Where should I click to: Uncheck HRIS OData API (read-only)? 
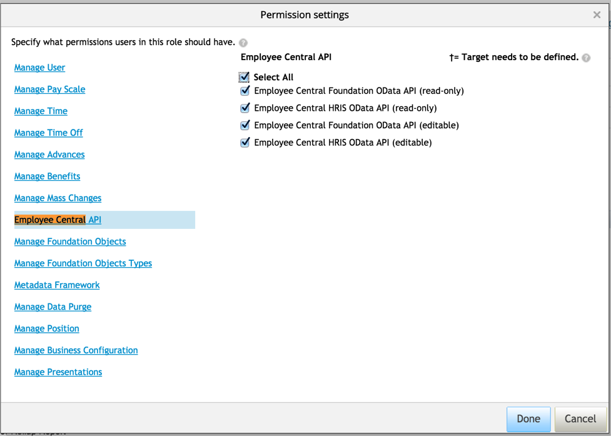pos(245,108)
